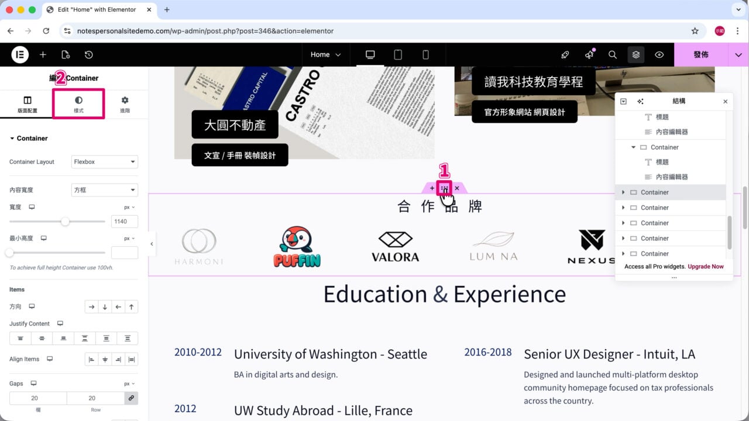Click the Upgrade Now link
The height and width of the screenshot is (421, 749).
(x=706, y=267)
